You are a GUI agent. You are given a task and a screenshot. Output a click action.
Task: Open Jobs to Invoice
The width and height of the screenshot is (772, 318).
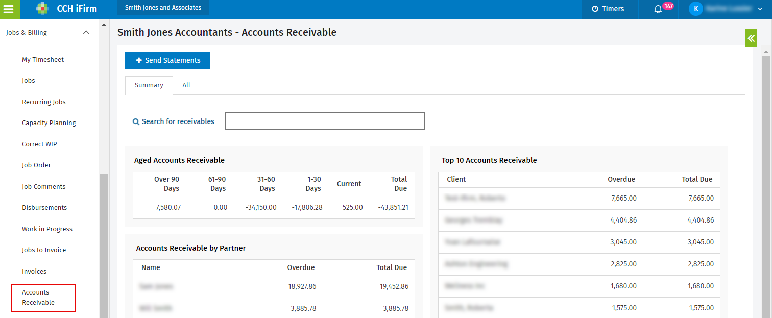tap(44, 250)
